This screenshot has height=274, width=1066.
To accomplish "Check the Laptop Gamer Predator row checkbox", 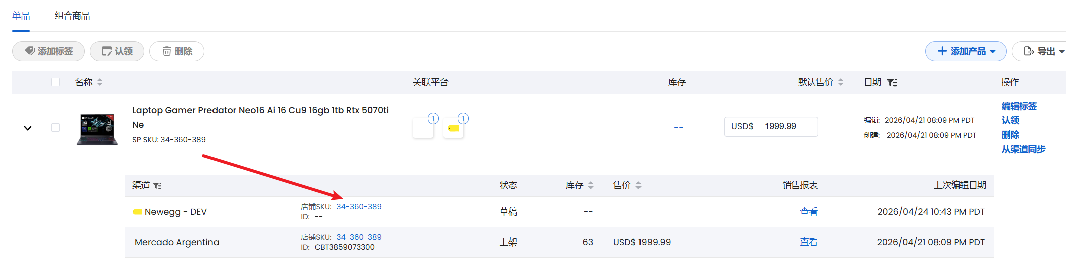I will pos(55,128).
